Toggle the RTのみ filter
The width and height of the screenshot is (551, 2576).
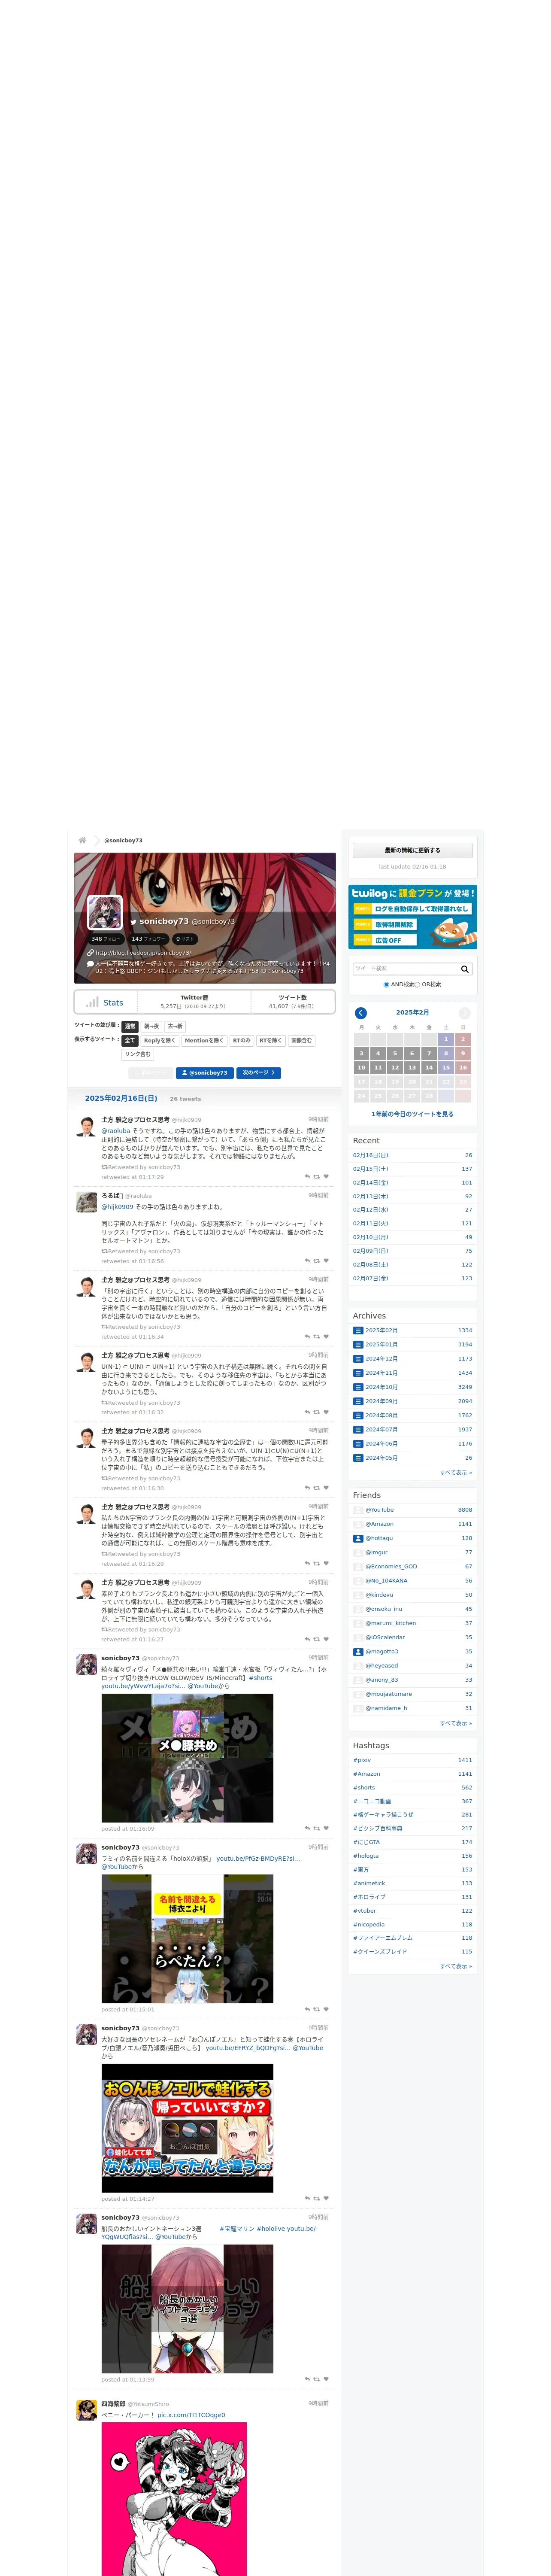click(242, 1041)
